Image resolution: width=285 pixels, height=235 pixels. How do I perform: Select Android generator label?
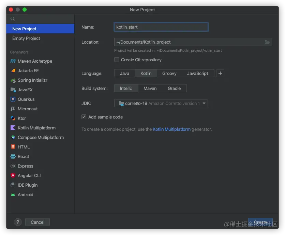pos(26,195)
